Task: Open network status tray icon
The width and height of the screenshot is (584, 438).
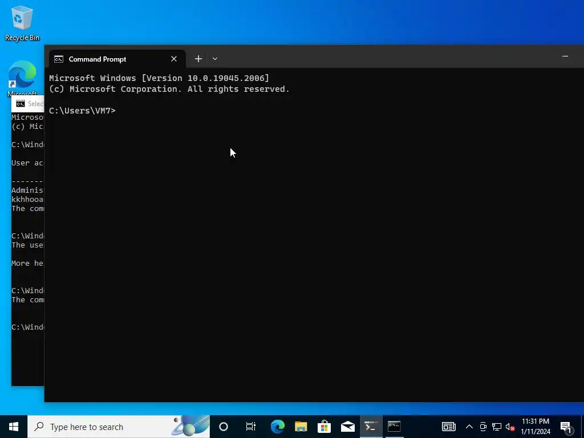Action: (497, 427)
